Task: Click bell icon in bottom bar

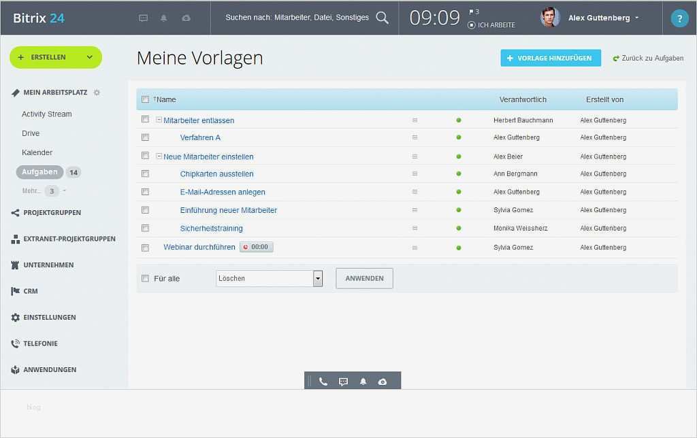Action: pyautogui.click(x=363, y=382)
